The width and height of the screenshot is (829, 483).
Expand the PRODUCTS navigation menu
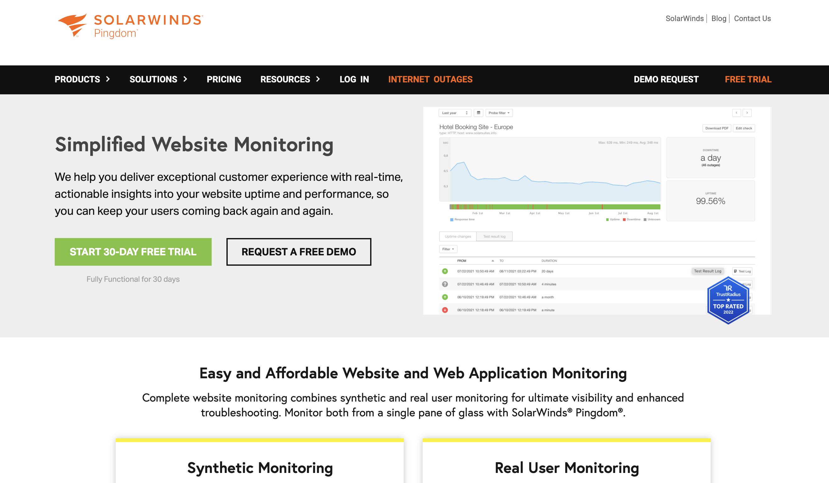[83, 79]
